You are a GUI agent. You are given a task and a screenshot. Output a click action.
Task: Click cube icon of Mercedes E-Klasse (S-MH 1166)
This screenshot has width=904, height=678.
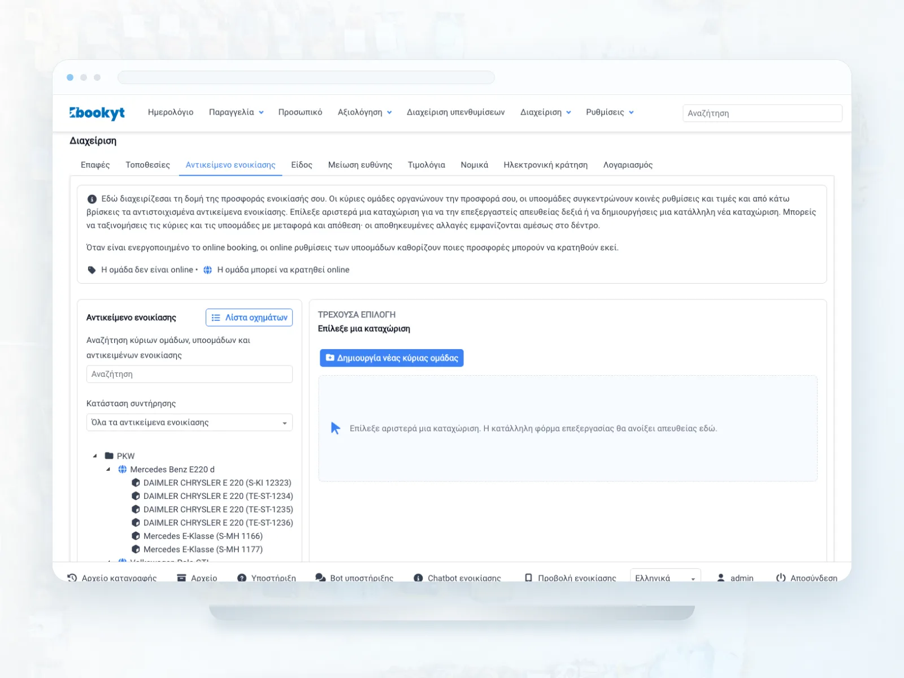pos(136,536)
